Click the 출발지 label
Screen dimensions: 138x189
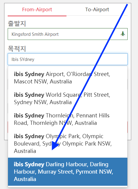coord(17,23)
